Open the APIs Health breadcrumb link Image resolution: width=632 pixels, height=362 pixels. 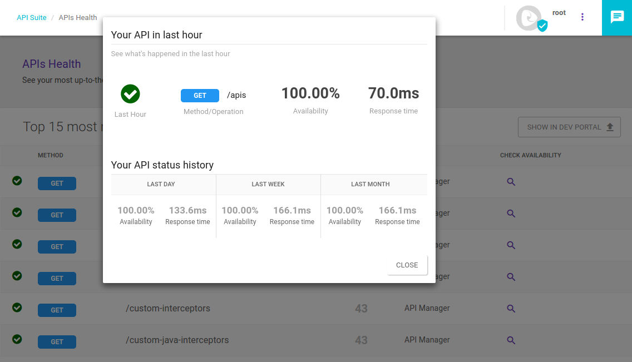coord(77,17)
